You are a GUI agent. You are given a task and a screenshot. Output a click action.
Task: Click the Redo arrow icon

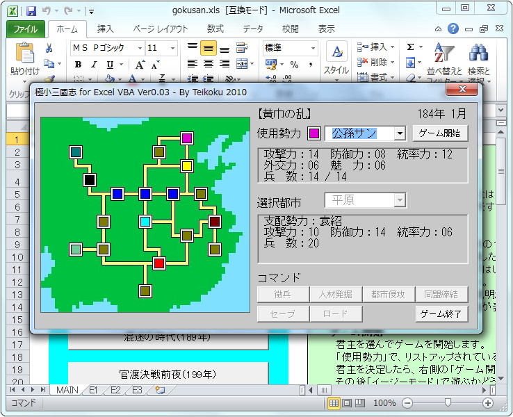68,11
